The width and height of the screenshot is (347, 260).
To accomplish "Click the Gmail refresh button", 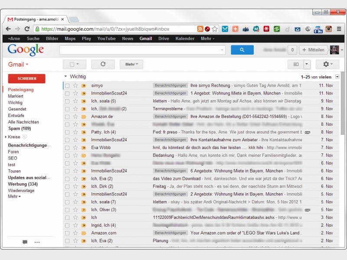I will [103, 64].
